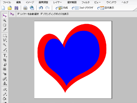Image resolution: width=137 pixels, height=103 pixels.
Task: Open the フィルタ menu
Action: 85,2
